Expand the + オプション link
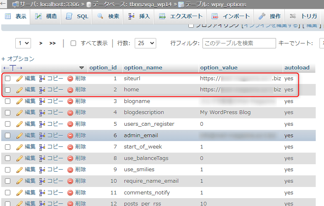The width and height of the screenshot is (324, 206). 18,59
